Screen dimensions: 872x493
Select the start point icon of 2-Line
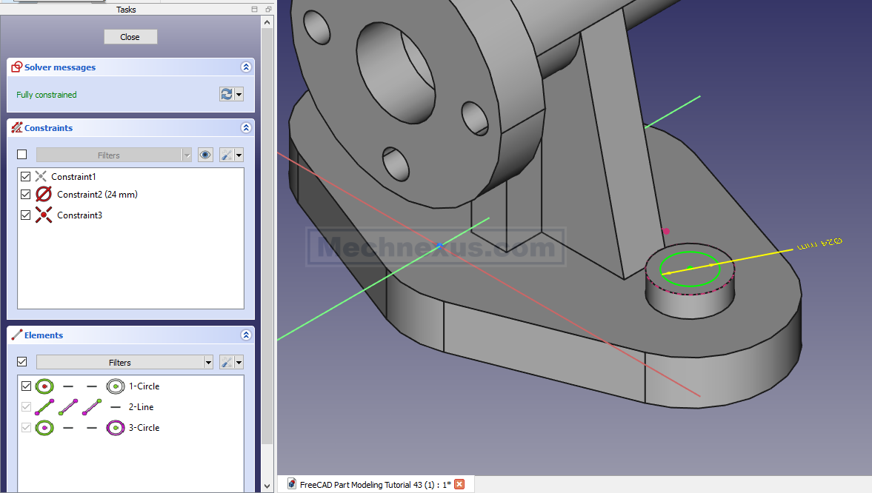68,407
